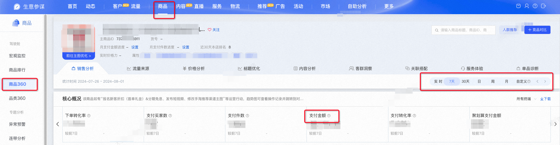The width and height of the screenshot is (560, 145).
Task: Click the logout exit icon
Action: pyautogui.click(x=543, y=6)
